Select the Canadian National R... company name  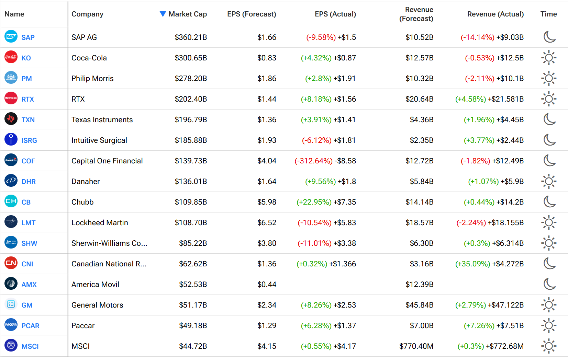tap(109, 264)
